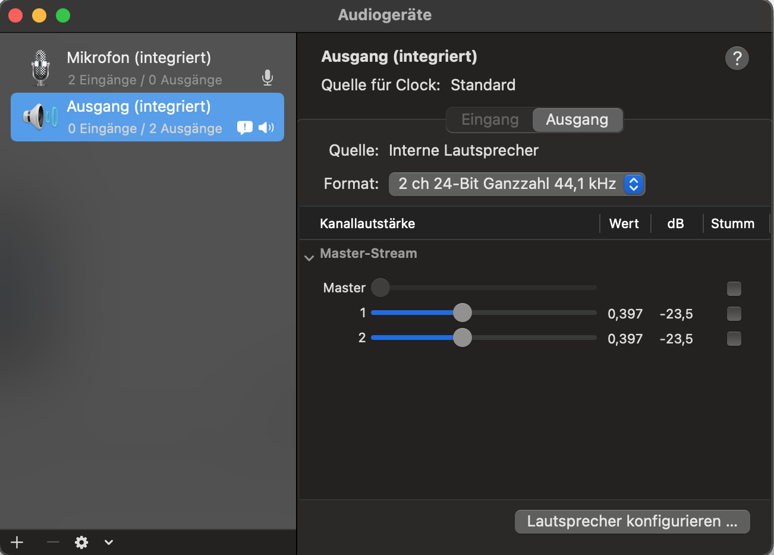Click the small microphone input indicator icon
This screenshot has width=774, height=555.
click(268, 78)
